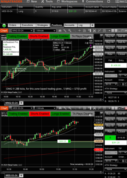Open drawing tools pencil in MES chart toolbar
The image size is (127, 178).
[x=65, y=108]
